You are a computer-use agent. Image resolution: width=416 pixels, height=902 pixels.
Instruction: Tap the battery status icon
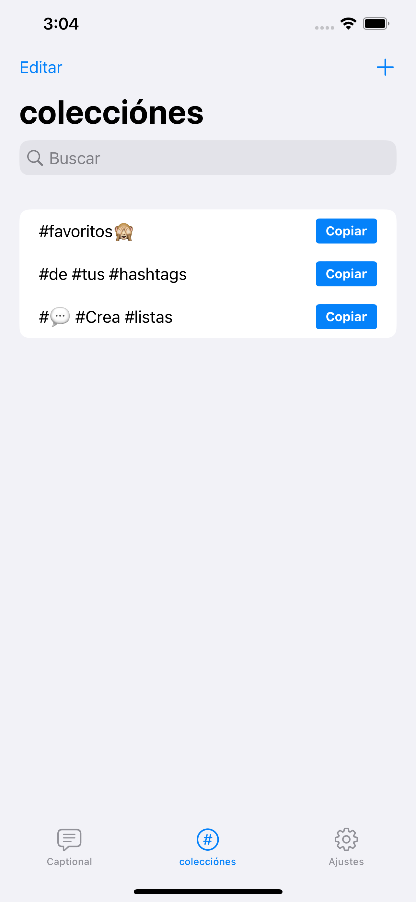[376, 24]
